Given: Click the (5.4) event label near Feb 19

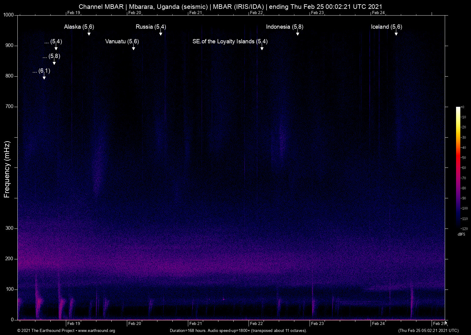Looking at the screenshot, I should pos(53,42).
